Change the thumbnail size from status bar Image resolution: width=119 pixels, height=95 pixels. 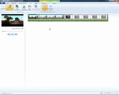[x=102, y=93]
